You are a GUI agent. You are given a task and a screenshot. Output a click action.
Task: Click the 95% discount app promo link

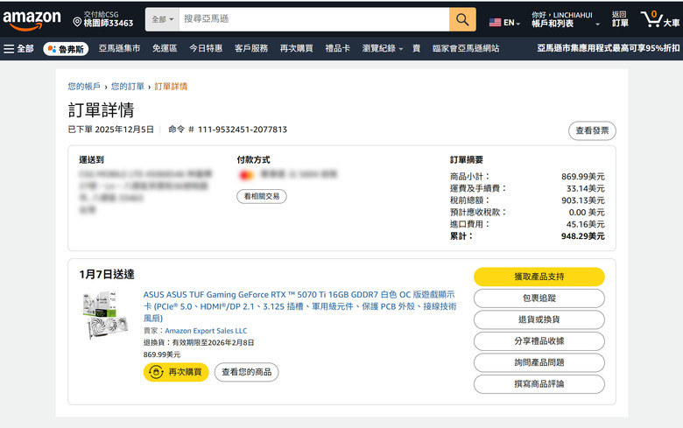608,48
